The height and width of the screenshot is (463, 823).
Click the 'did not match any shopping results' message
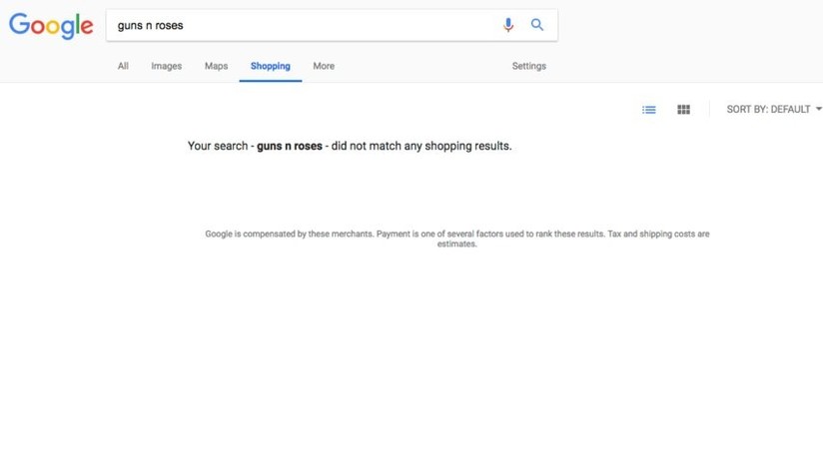tap(350, 146)
